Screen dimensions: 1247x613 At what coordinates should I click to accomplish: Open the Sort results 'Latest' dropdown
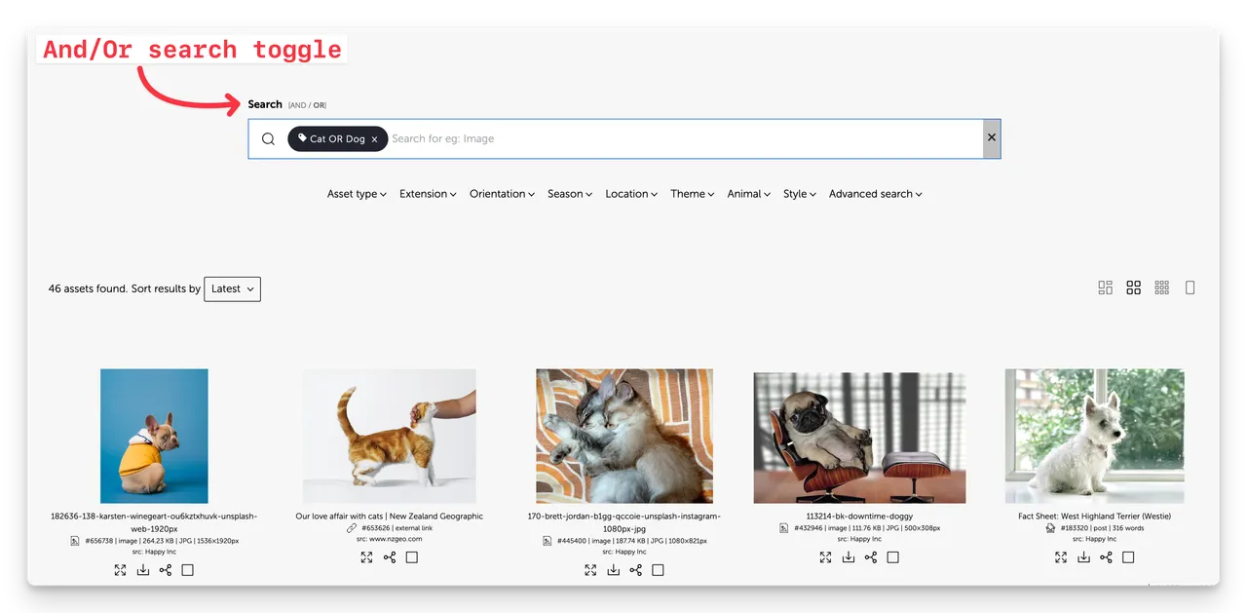(x=232, y=288)
